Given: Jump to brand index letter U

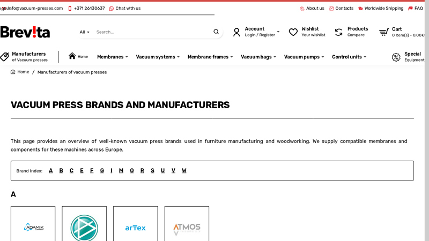Looking at the screenshot, I should 163,170.
